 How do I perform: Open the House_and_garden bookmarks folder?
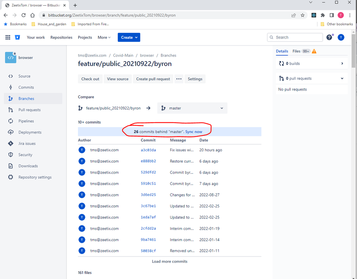[49, 24]
